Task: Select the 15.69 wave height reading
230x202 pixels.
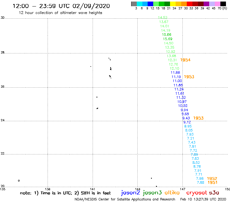Action: pyautogui.click(x=168, y=39)
